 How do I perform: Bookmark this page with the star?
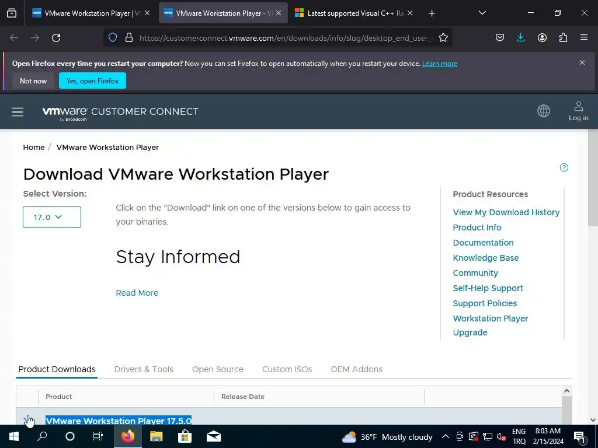point(443,38)
